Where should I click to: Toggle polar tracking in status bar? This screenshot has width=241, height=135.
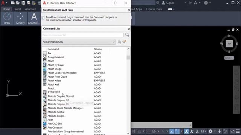[154, 131]
